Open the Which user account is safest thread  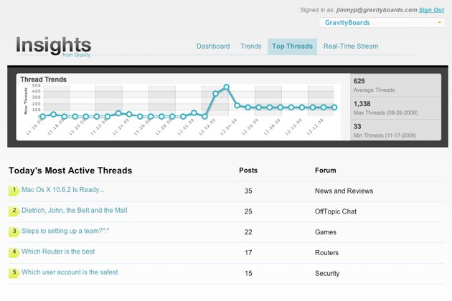click(x=70, y=272)
